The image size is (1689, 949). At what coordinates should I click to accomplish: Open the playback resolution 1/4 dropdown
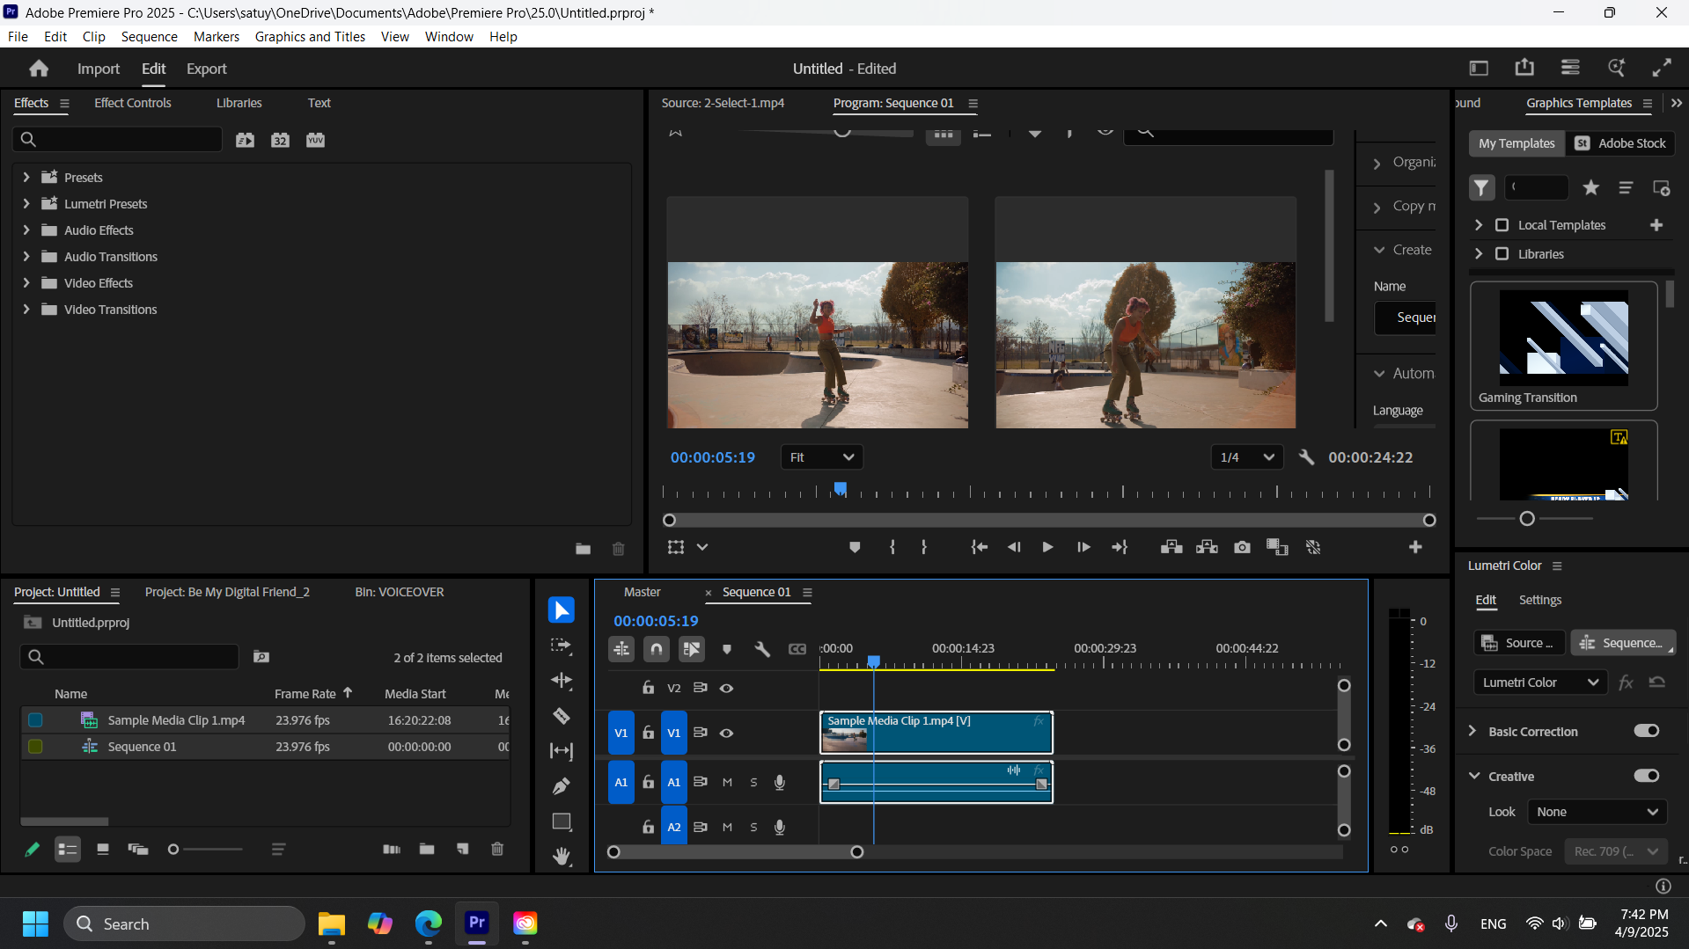coord(1246,456)
